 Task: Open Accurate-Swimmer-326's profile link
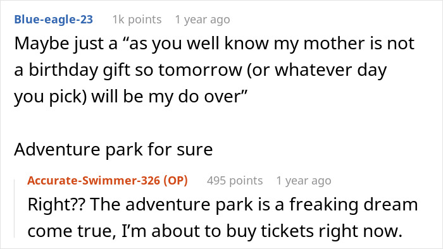point(94,181)
